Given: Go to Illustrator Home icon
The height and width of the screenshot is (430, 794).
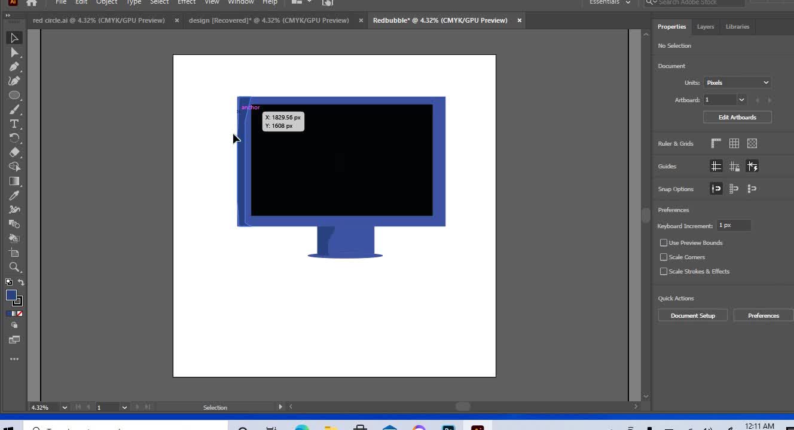Looking at the screenshot, I should 32,2.
